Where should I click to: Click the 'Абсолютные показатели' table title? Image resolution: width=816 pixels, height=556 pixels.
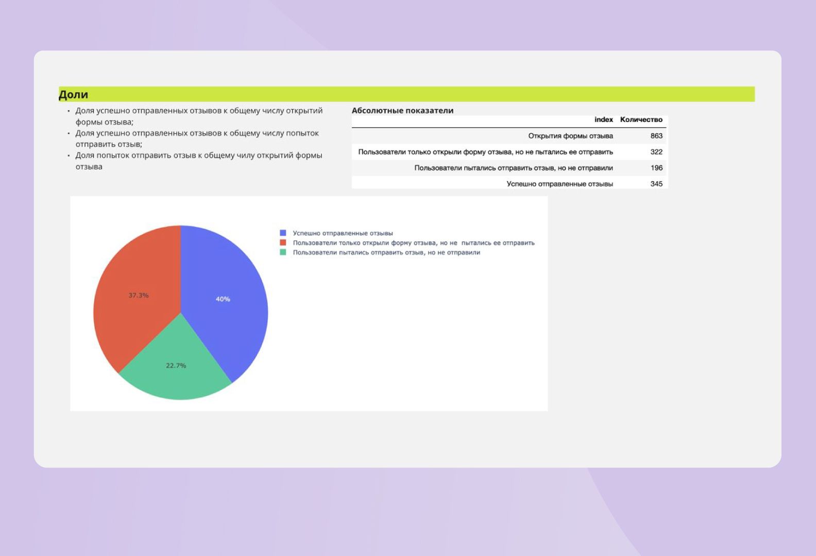[x=402, y=111]
